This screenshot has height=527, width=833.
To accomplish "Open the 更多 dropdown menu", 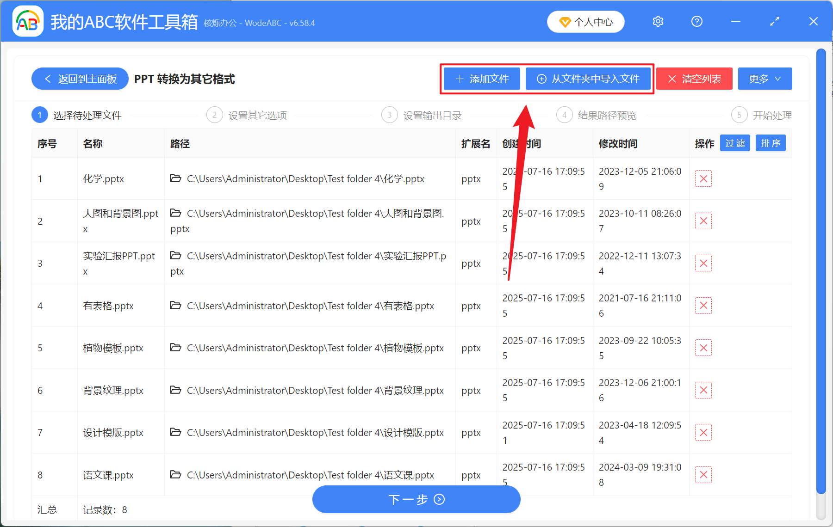I will pyautogui.click(x=764, y=79).
